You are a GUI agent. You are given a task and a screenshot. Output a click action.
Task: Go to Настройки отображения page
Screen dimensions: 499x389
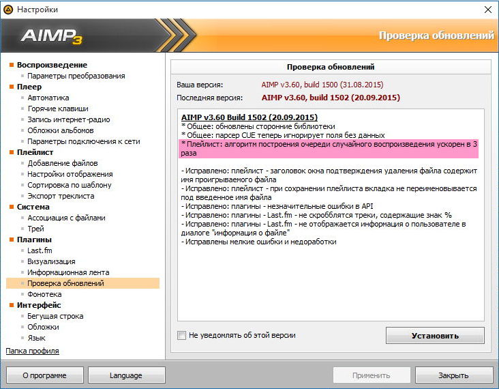pos(70,174)
